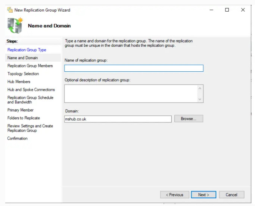Click the optional description text area
The width and height of the screenshot is (255, 206).
point(131,94)
